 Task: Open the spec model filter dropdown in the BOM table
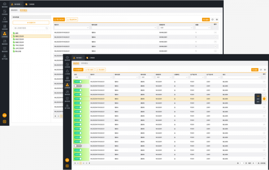(176, 28)
